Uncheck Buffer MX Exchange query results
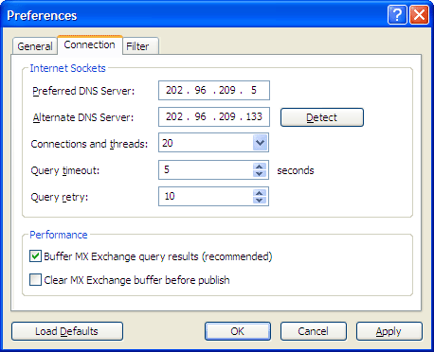This screenshot has width=434, height=352. coord(35,256)
